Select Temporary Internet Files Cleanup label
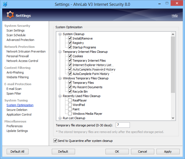Image resolution: width=185 pixels, height=159 pixels. coord(85,52)
